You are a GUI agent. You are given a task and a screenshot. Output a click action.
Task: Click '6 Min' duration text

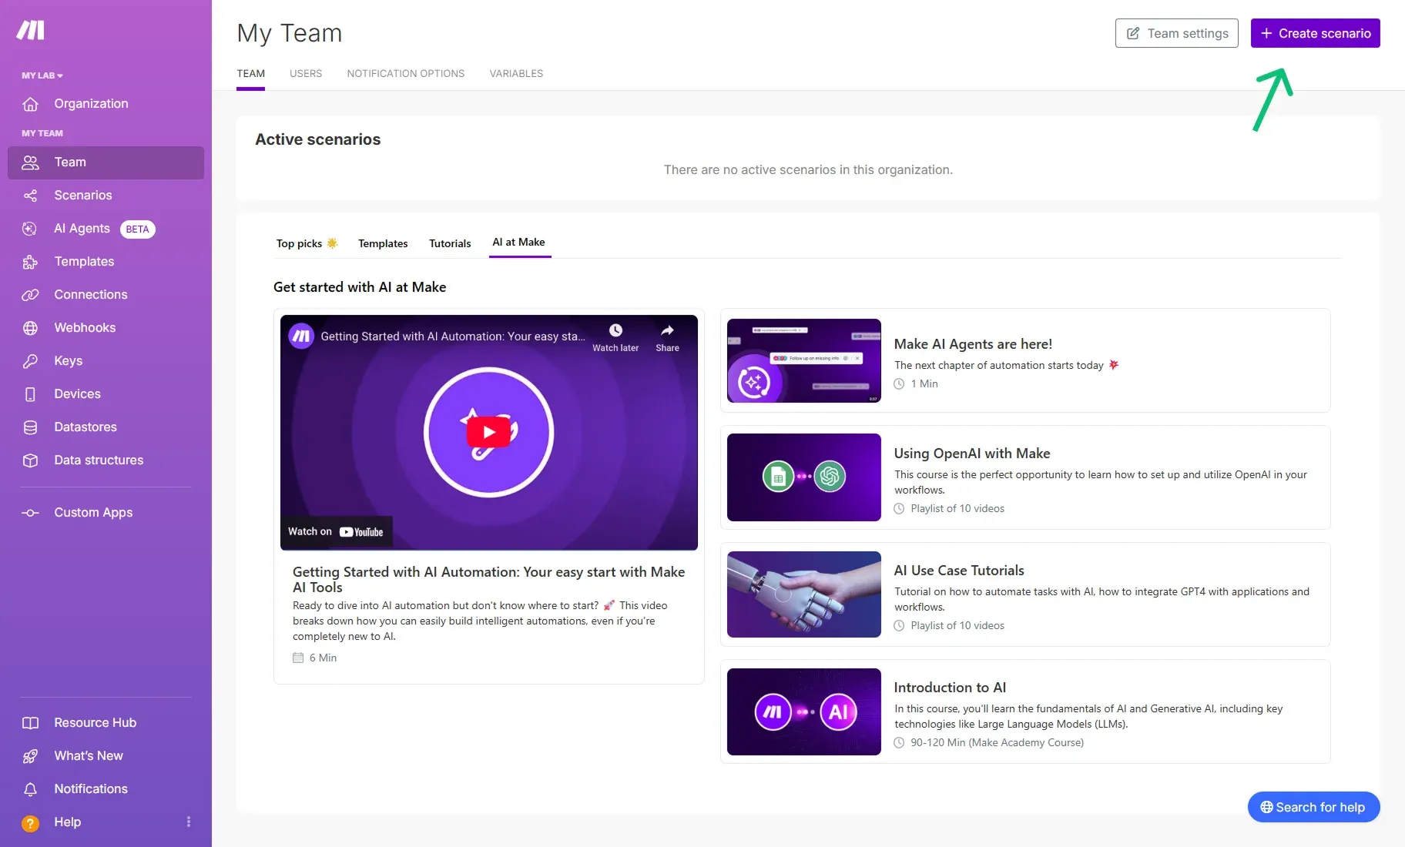323,658
